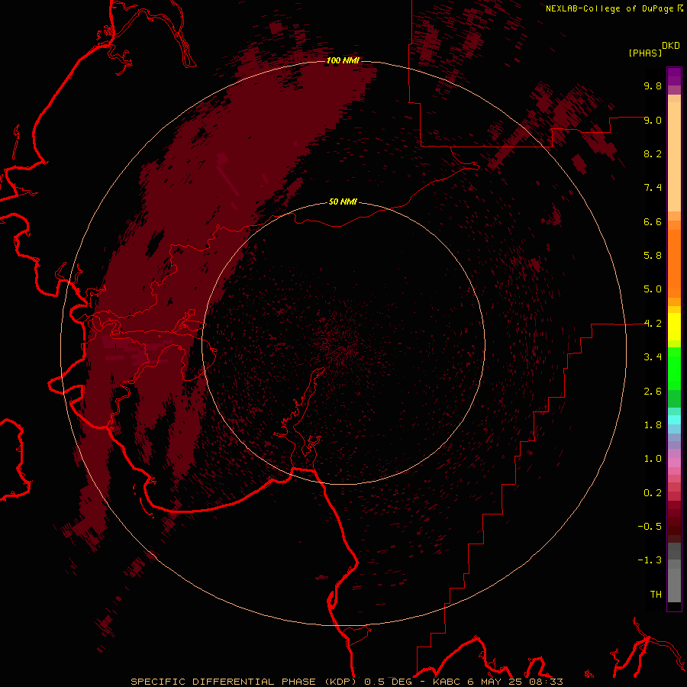Click the NEXLAB-College of DuPage label
This screenshot has width=687, height=687.
click(609, 8)
